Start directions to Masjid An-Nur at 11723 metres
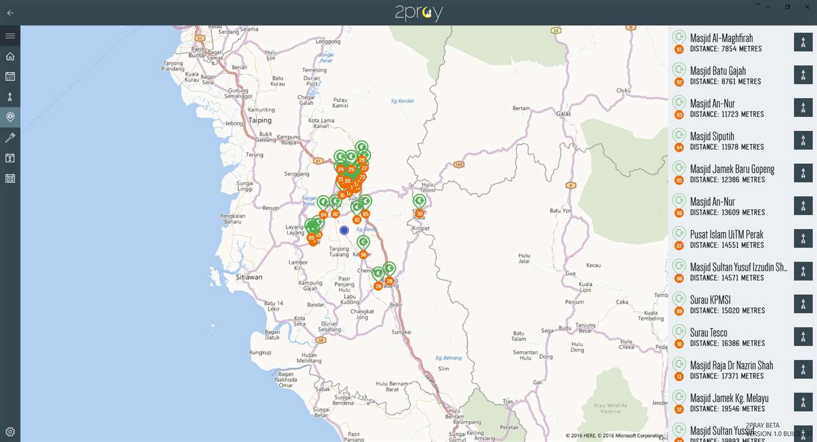The height and width of the screenshot is (442, 817). coord(803,108)
